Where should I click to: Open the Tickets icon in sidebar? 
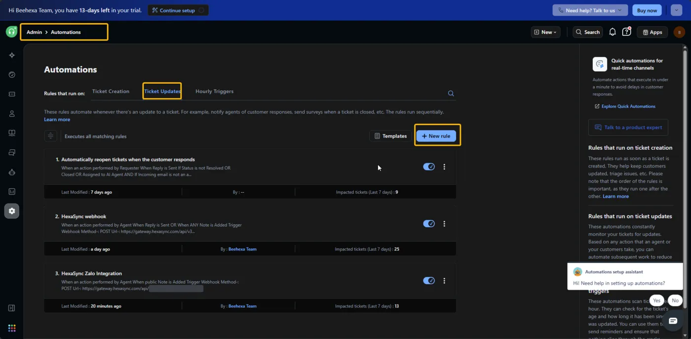tap(12, 94)
